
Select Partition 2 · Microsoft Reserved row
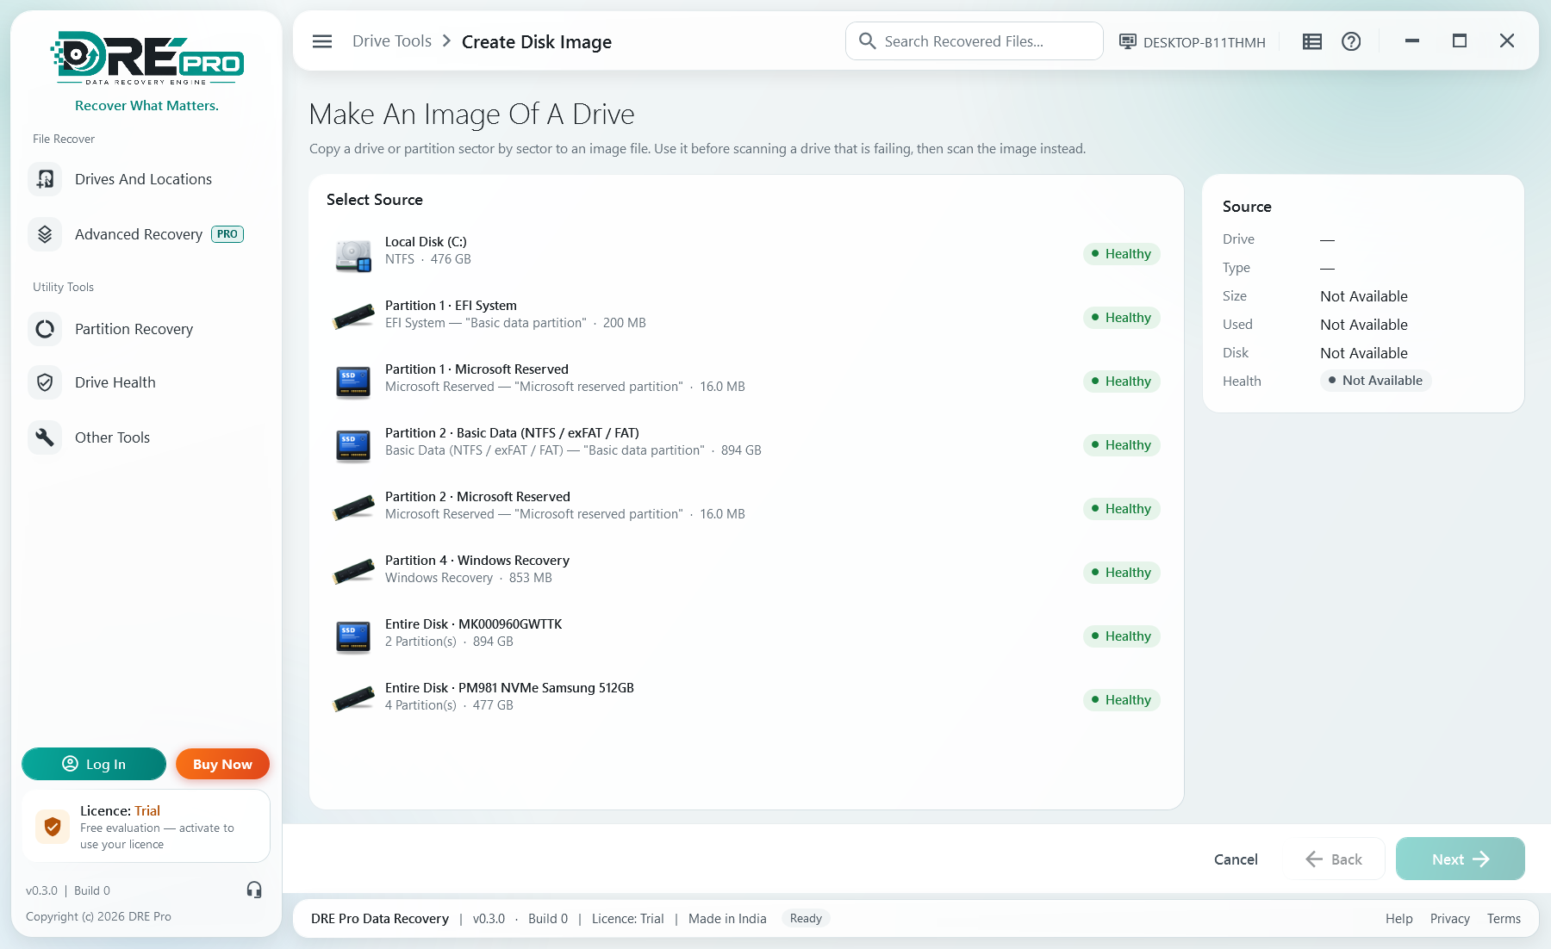click(746, 509)
